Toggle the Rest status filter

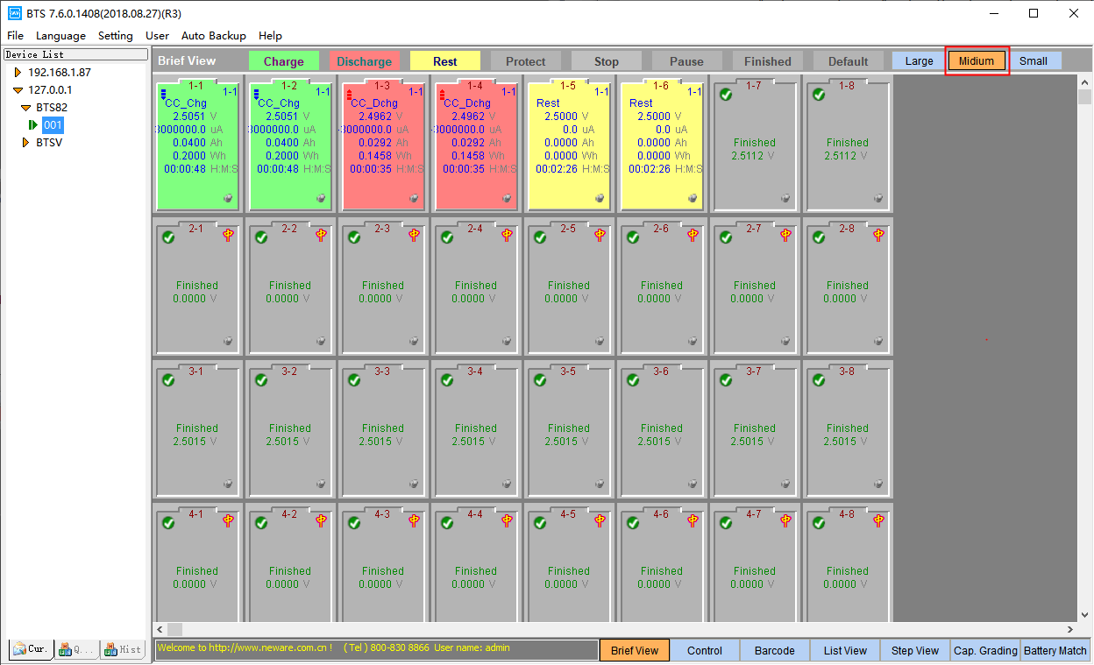(444, 60)
